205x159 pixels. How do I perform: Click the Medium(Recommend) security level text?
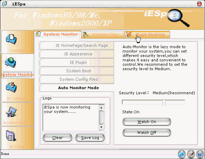(174, 93)
